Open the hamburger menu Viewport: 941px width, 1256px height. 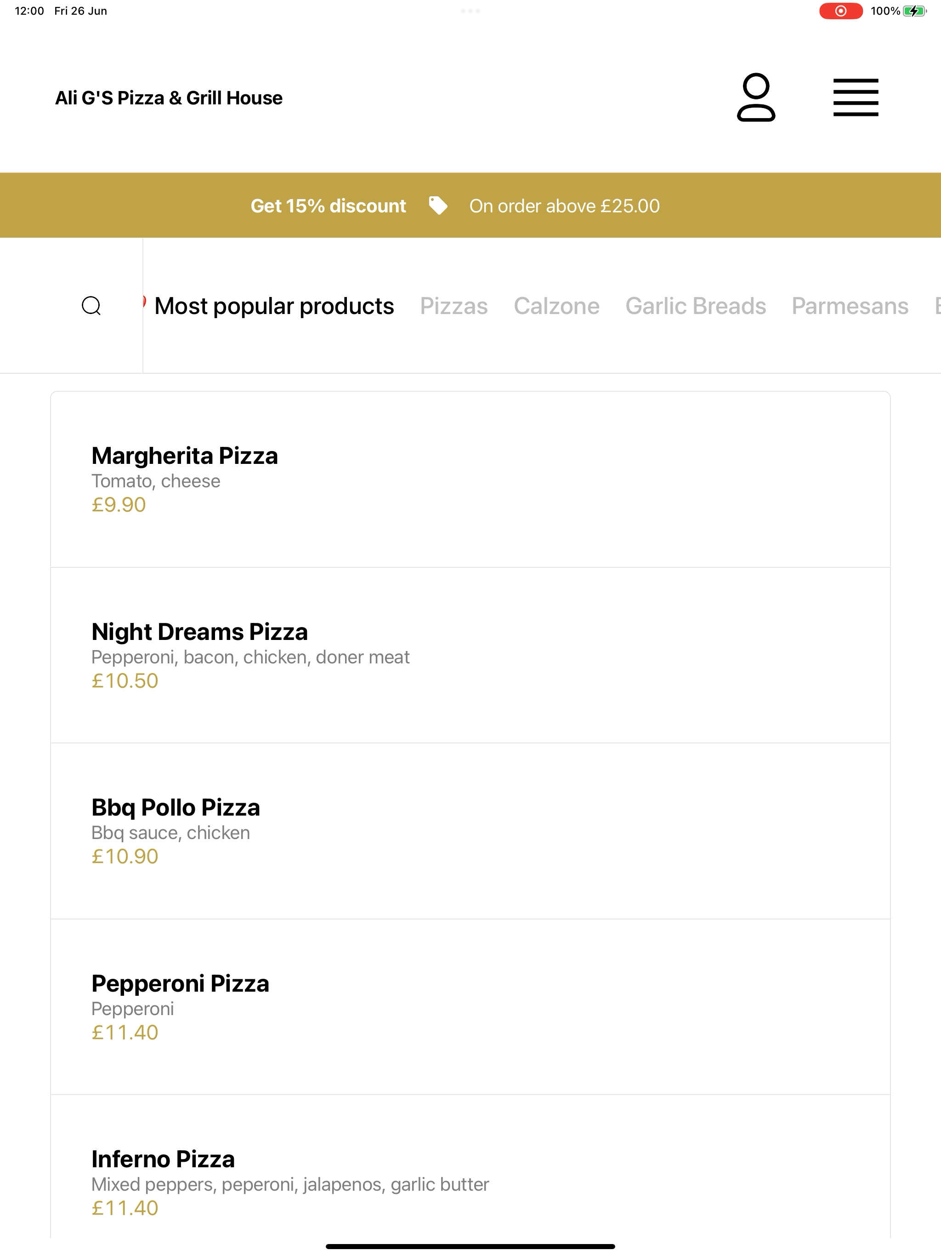855,97
